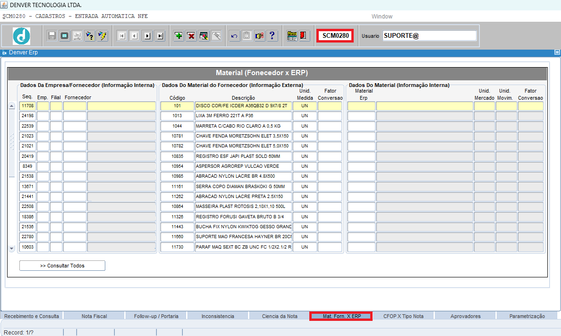Open the Parametrização tab
The width and height of the screenshot is (561, 336).
point(527,316)
